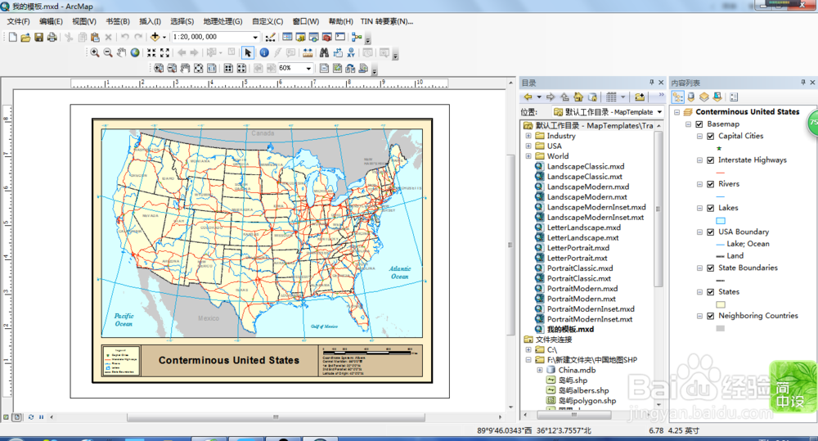
Task: Select the Pan hand tool
Action: point(121,52)
